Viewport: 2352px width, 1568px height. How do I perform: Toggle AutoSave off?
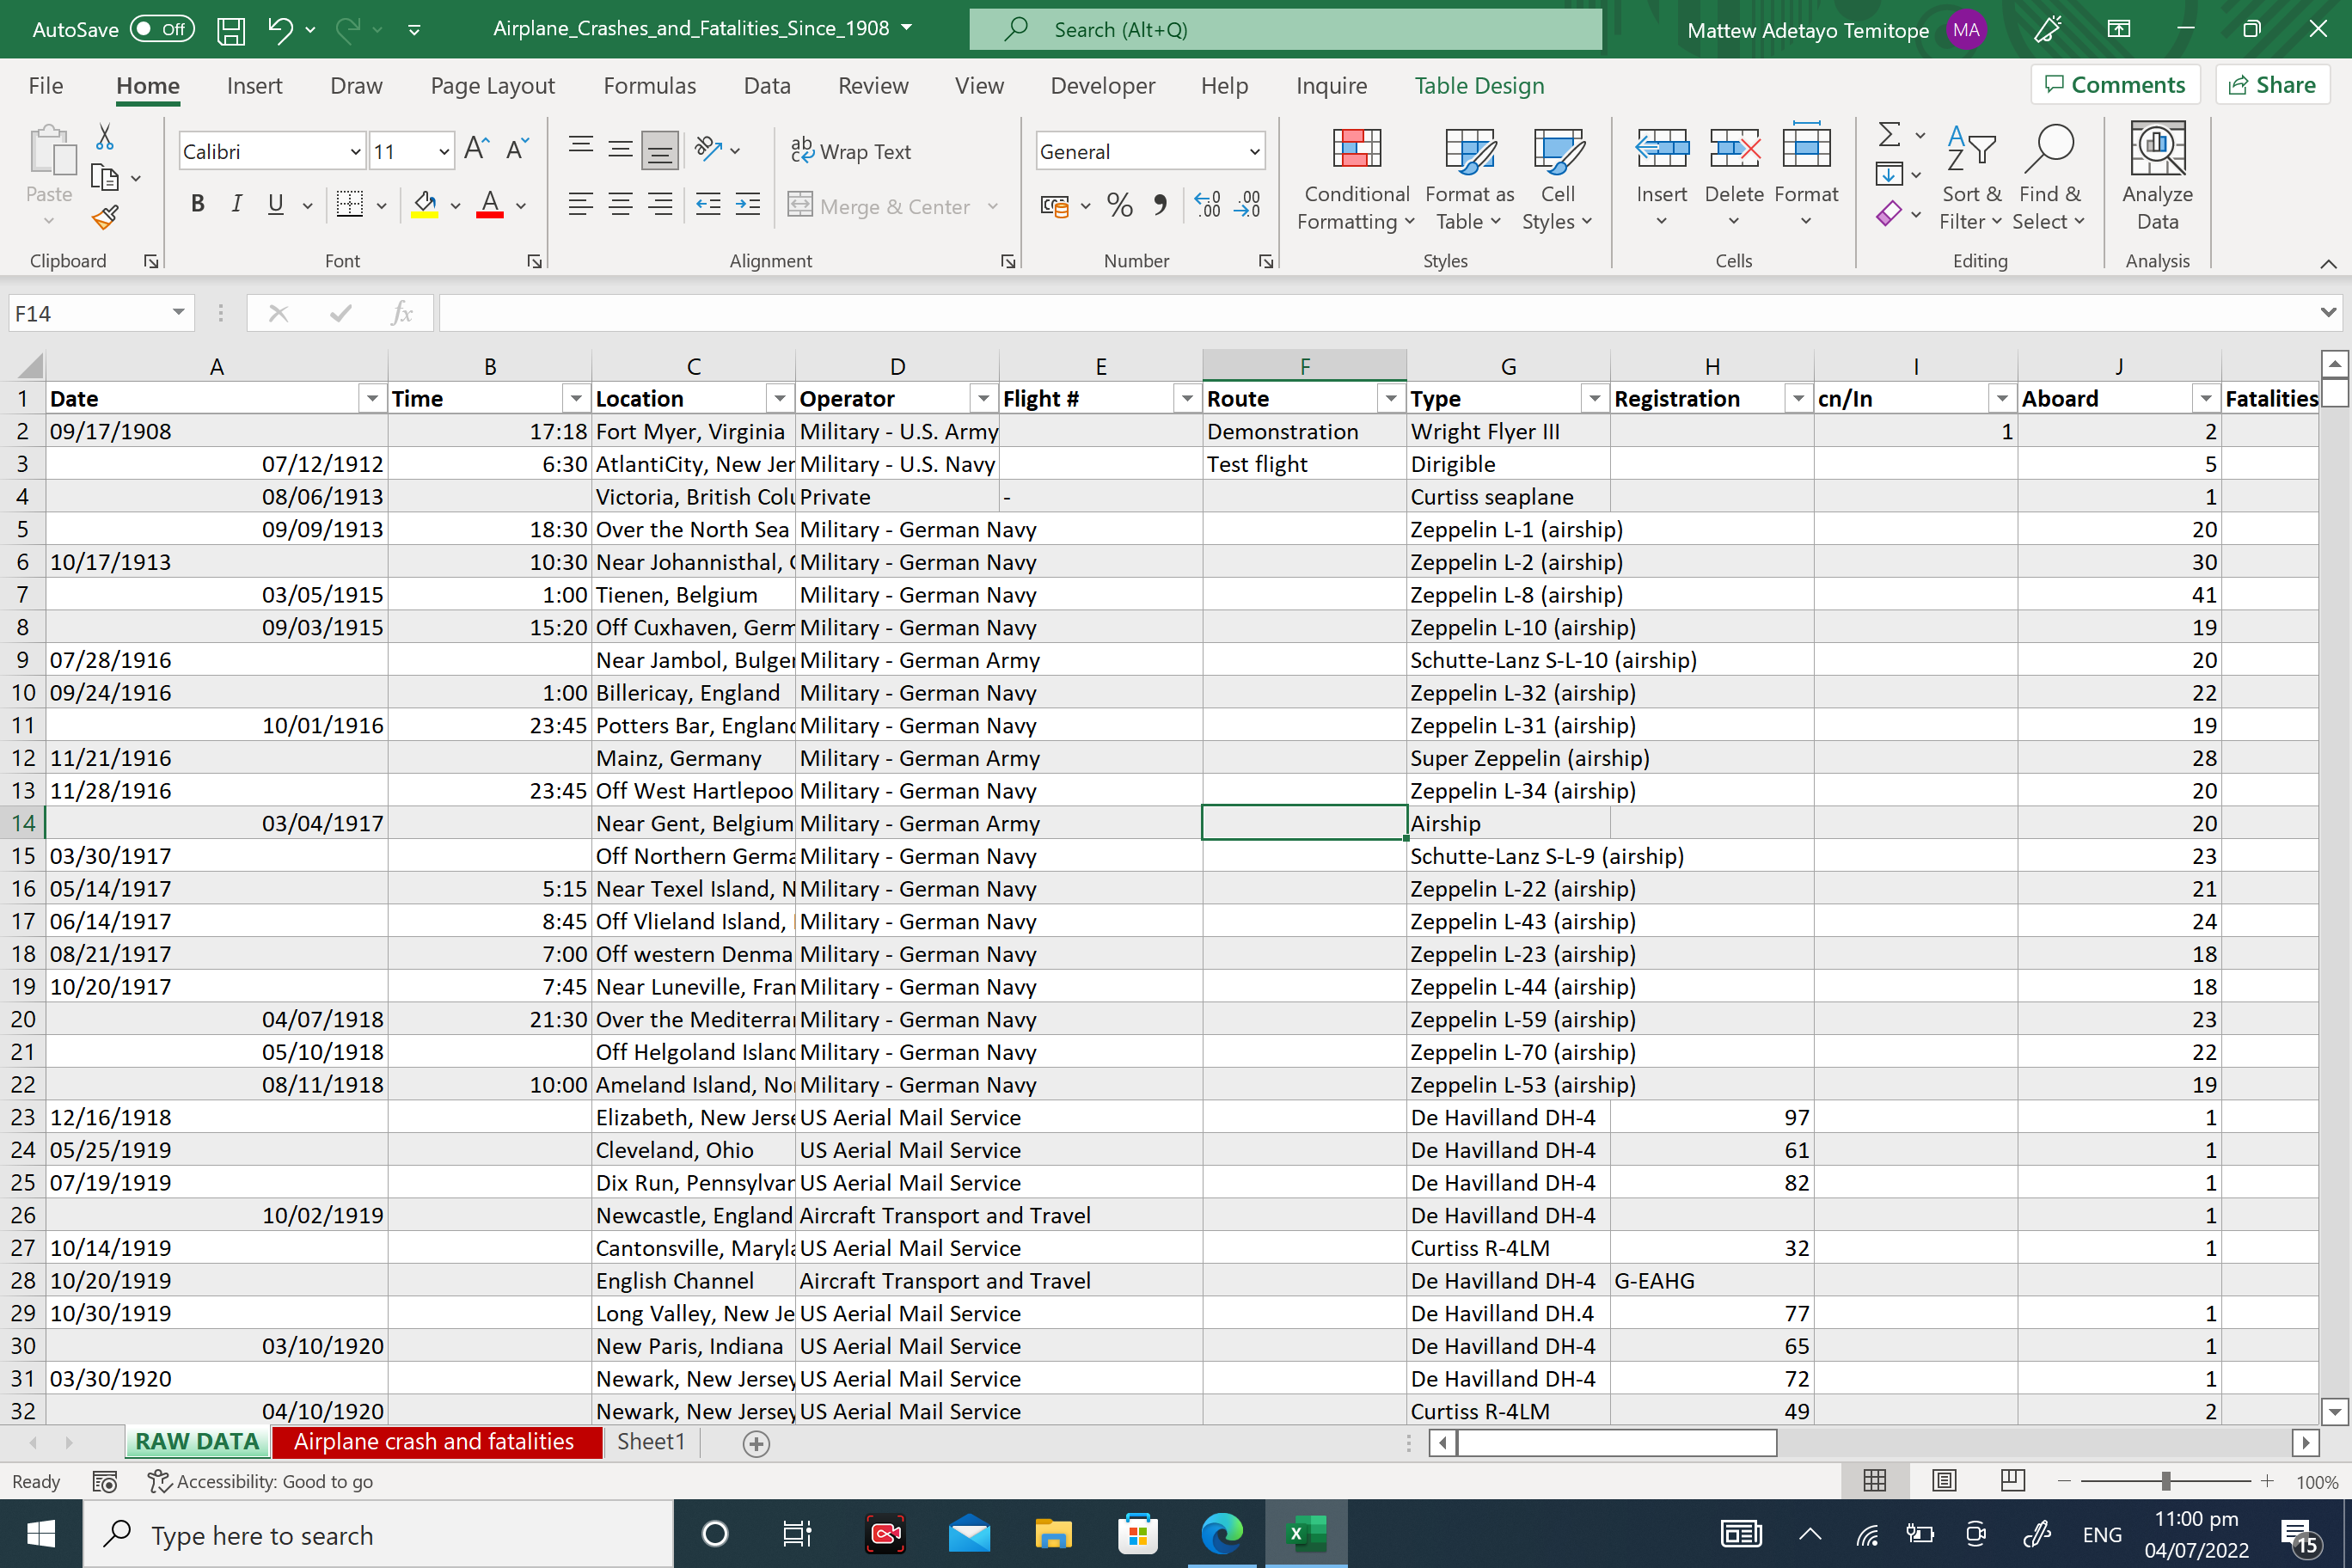[160, 29]
